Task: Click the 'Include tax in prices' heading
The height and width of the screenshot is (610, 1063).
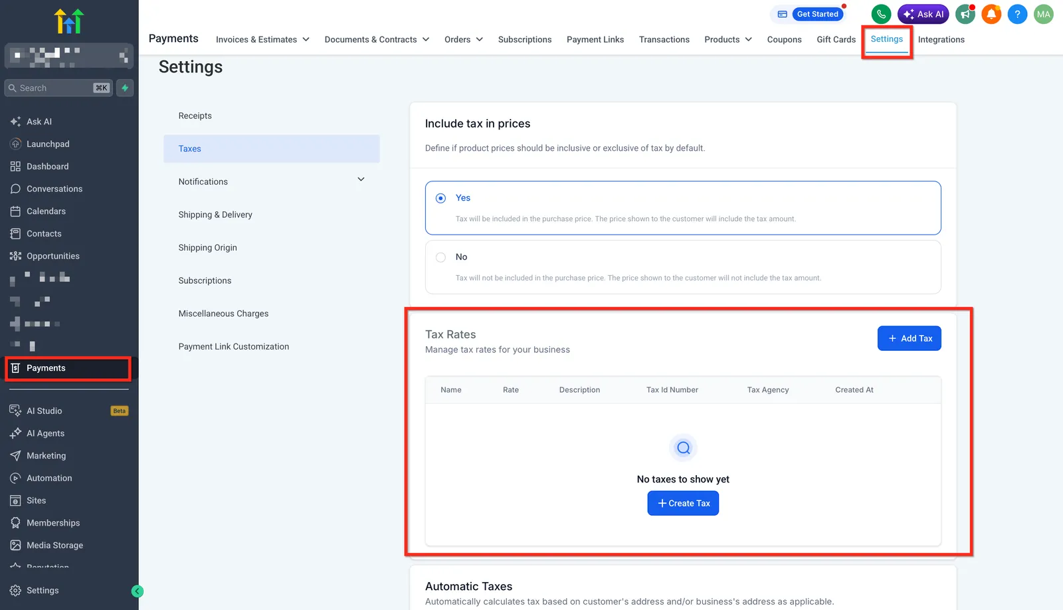Action: coord(478,124)
